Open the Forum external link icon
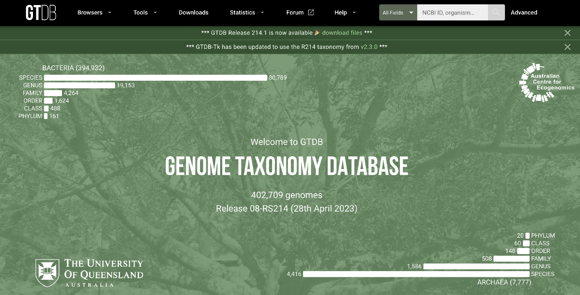This screenshot has height=295, width=580. 311,12
